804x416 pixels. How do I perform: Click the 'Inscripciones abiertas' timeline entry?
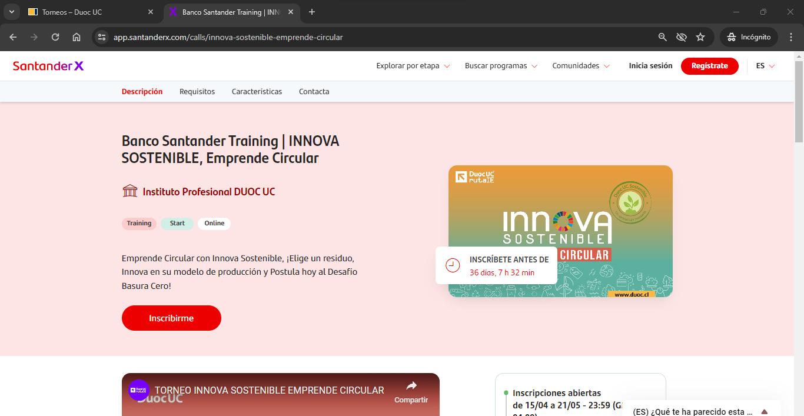click(557, 393)
